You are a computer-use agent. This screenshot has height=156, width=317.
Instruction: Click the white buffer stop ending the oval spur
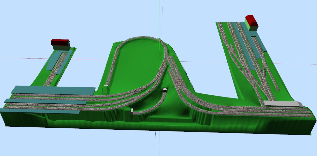(106, 85)
